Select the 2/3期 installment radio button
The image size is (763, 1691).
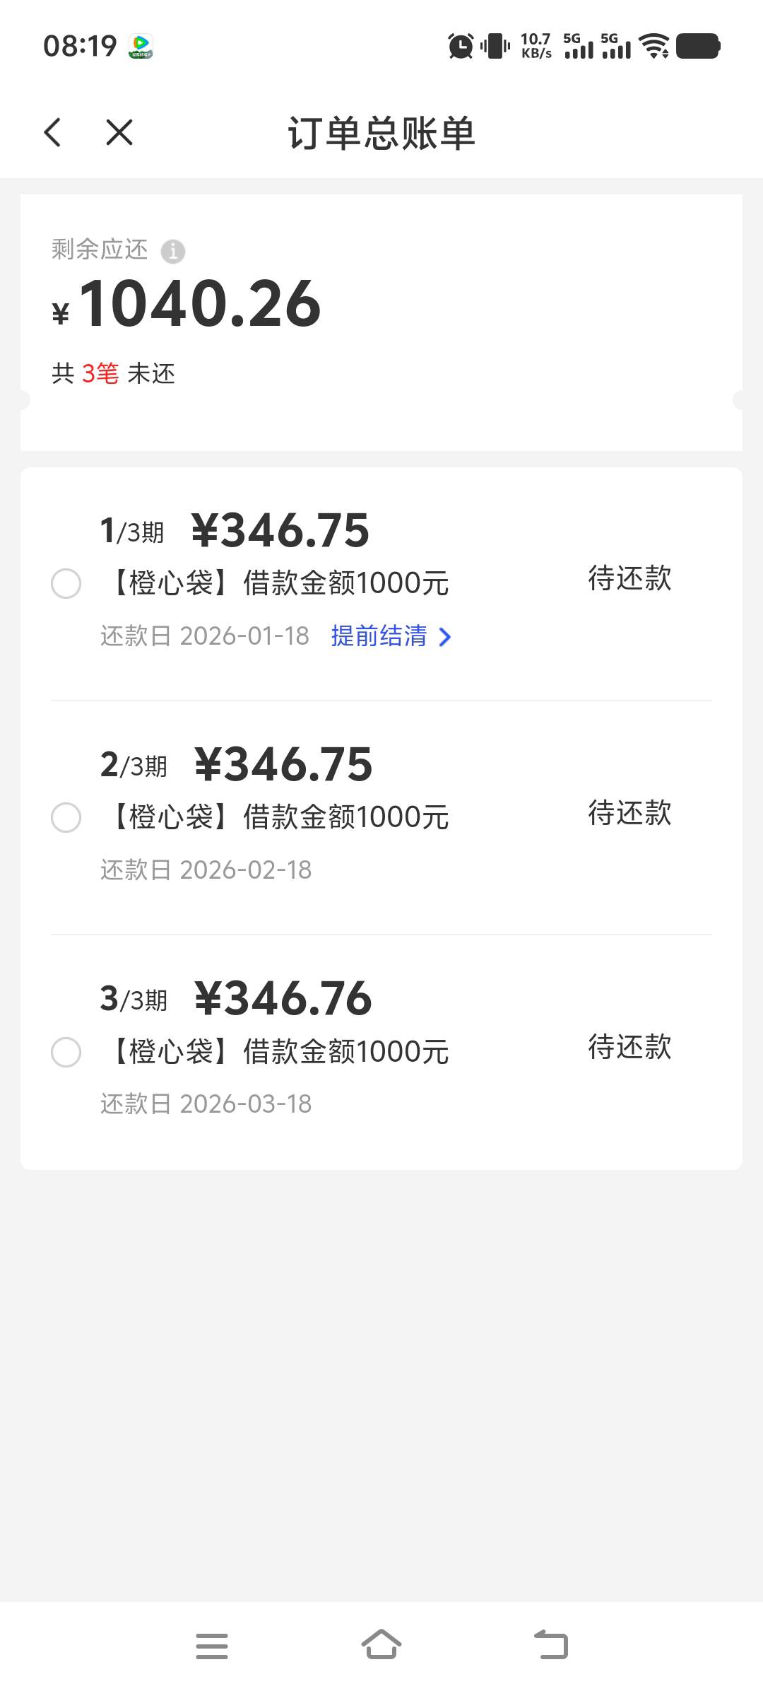(66, 818)
